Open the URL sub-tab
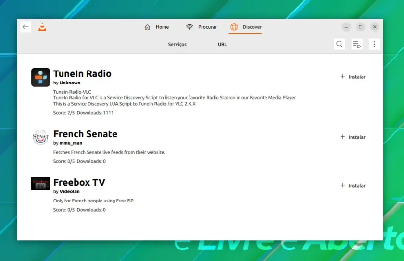 click(222, 44)
